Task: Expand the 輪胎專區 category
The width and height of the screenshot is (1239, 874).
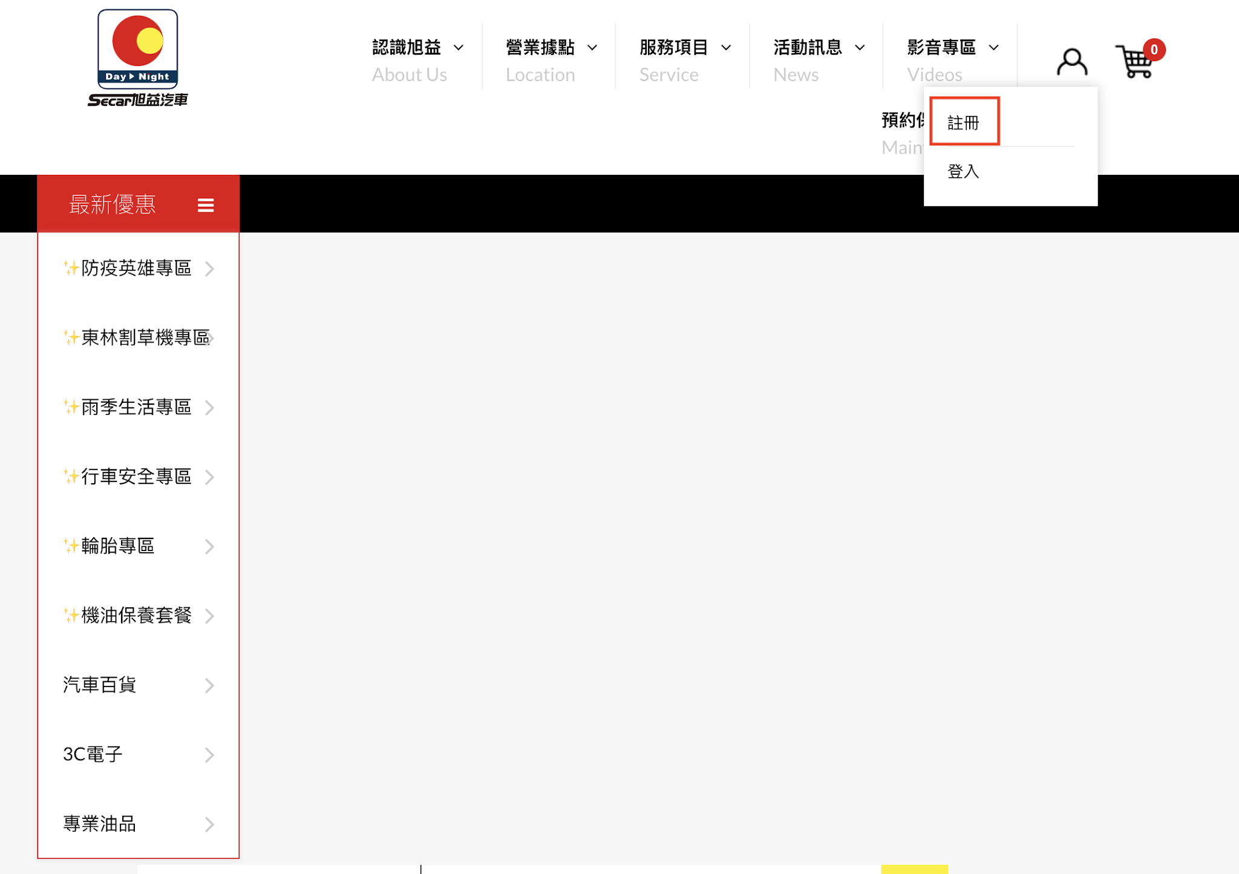Action: click(118, 546)
